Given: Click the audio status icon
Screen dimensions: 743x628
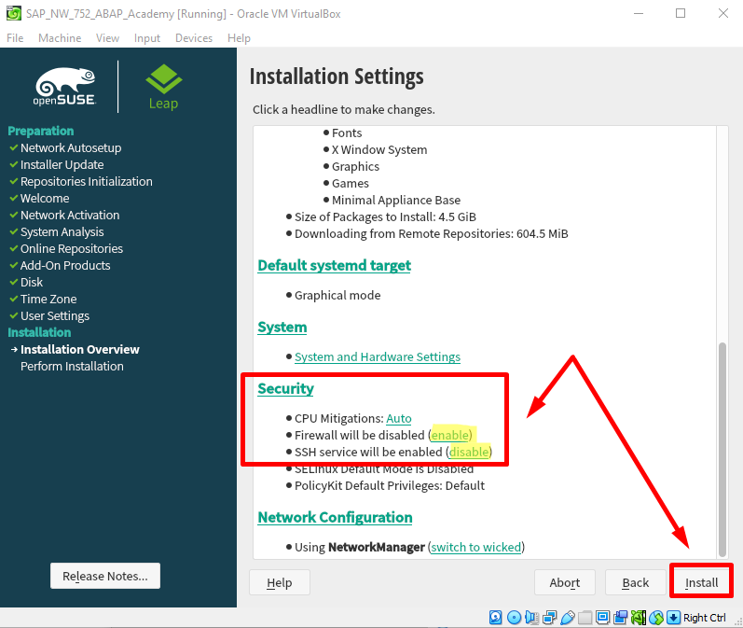Looking at the screenshot, I should [531, 617].
